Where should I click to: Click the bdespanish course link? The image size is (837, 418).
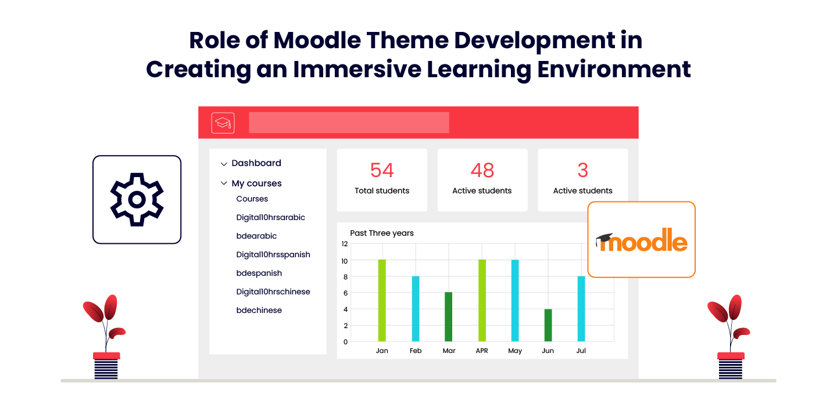(259, 273)
